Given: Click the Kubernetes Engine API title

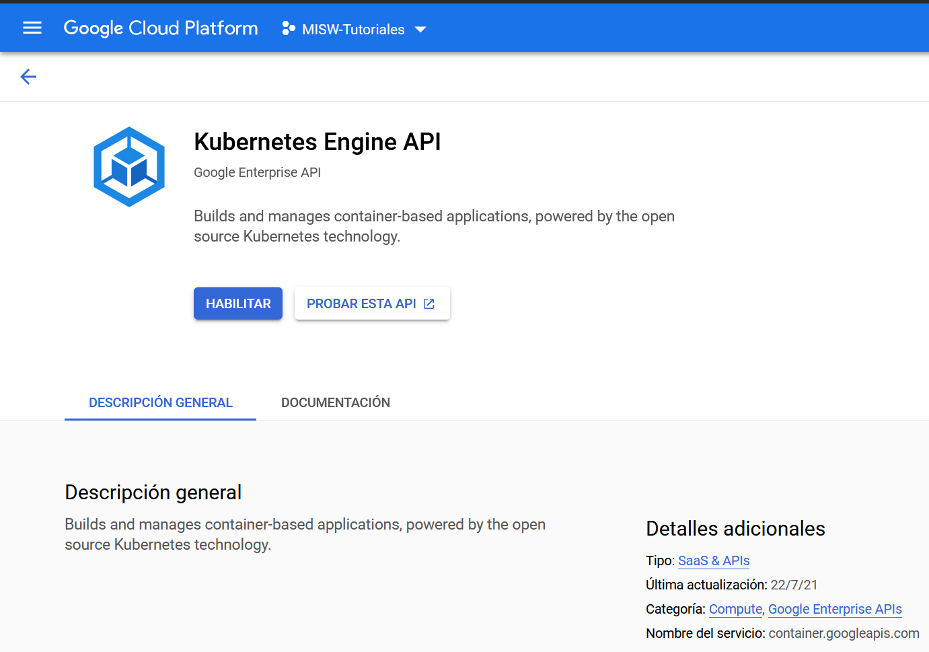Looking at the screenshot, I should pyautogui.click(x=318, y=142).
